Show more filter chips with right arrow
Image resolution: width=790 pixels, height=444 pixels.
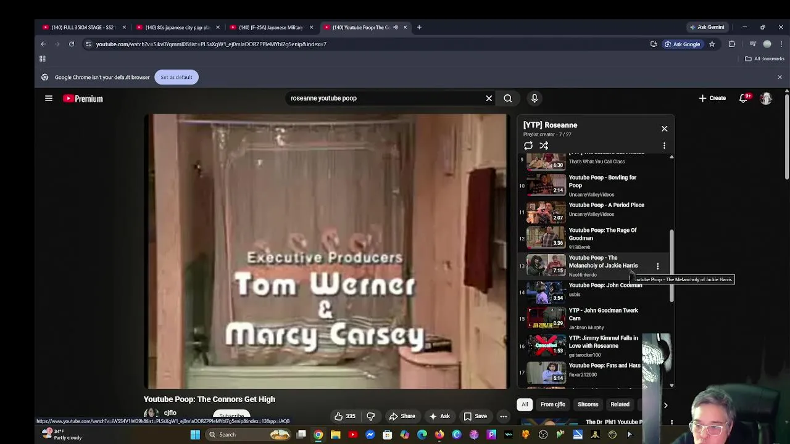click(665, 405)
